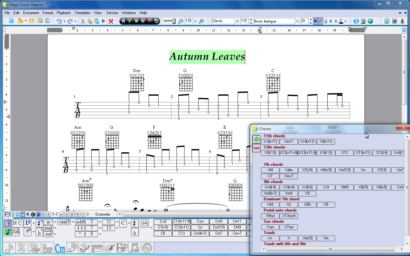Image resolution: width=410 pixels, height=256 pixels.
Task: Paste from clipboard with the toolbar icon
Action: click(x=97, y=21)
